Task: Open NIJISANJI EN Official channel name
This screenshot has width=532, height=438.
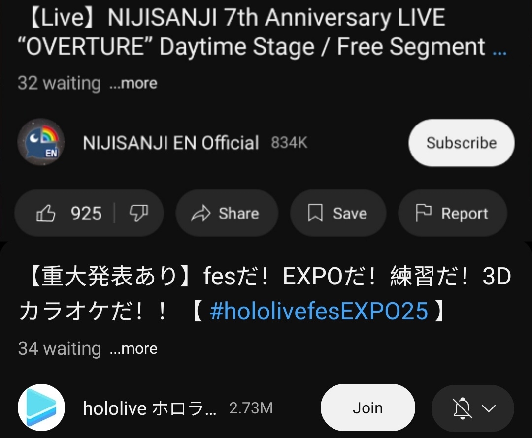Action: click(x=171, y=143)
